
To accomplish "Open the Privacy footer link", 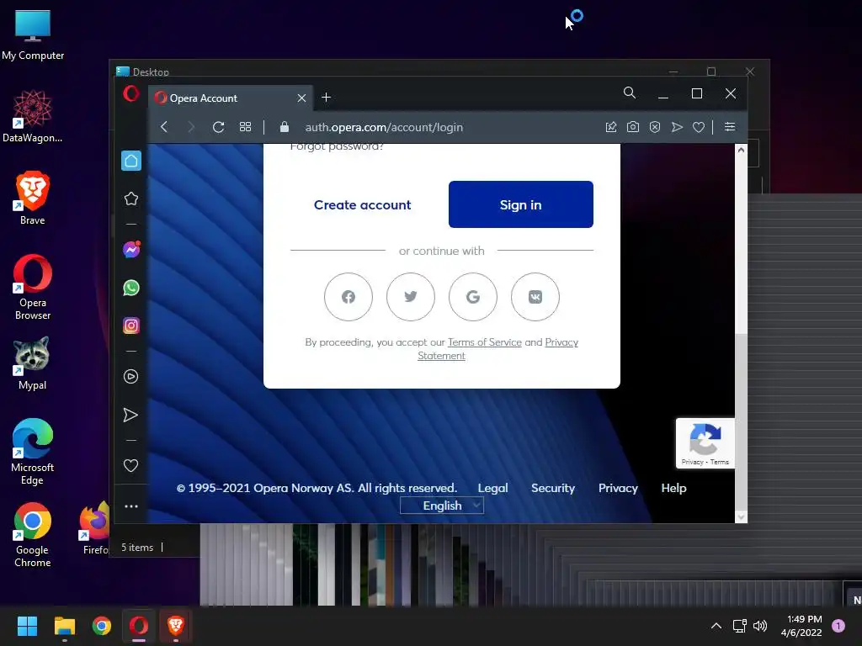I will pos(618,488).
